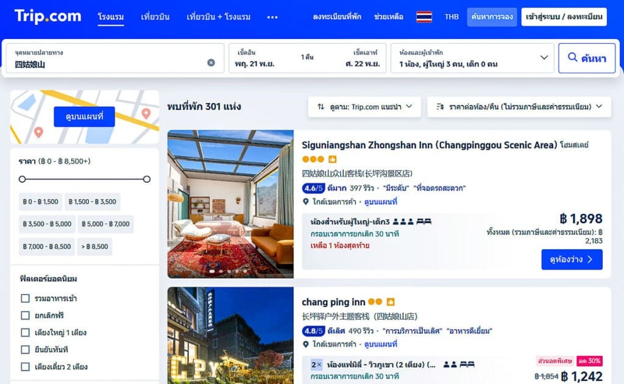Select price range ฿1,500 - ฿3,500
Viewport: 624px width, 384px height.
(93, 202)
